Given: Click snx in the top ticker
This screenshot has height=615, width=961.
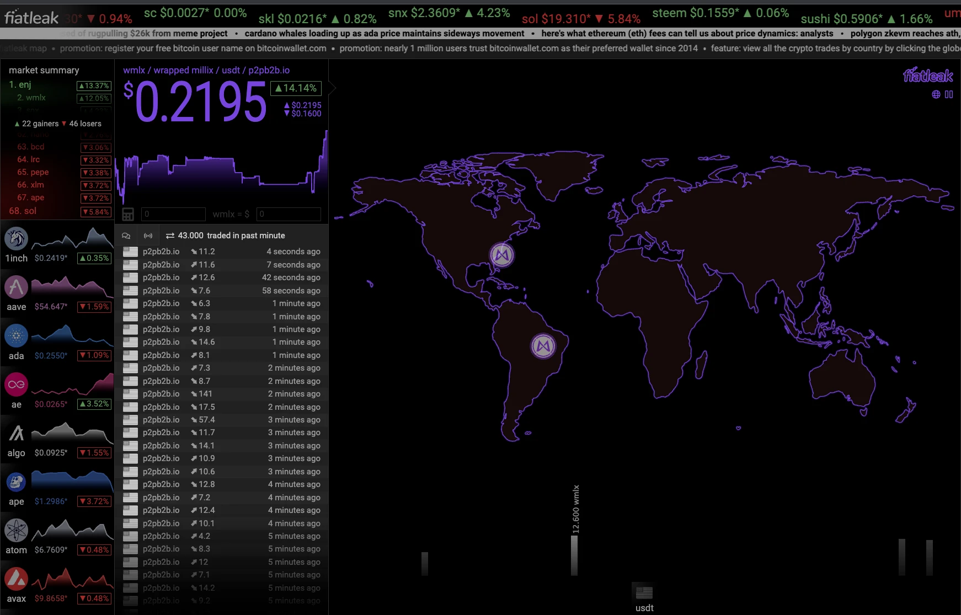Looking at the screenshot, I should (449, 13).
